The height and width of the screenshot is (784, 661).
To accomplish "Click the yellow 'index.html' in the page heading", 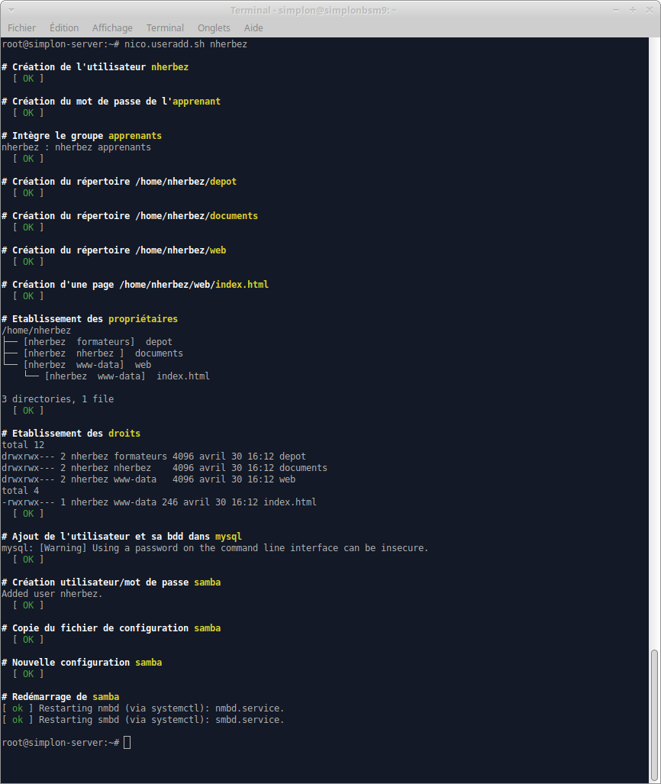I will [x=242, y=285].
